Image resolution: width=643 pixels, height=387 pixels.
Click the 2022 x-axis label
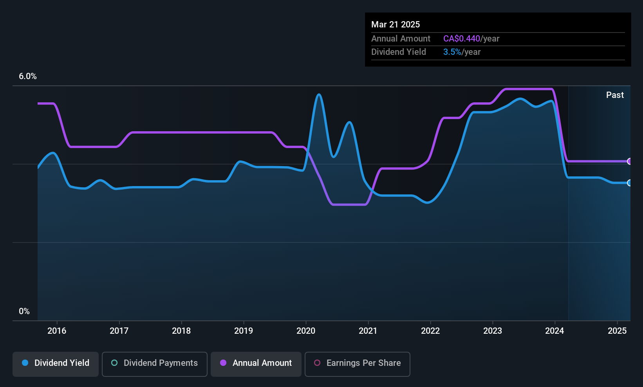point(430,331)
